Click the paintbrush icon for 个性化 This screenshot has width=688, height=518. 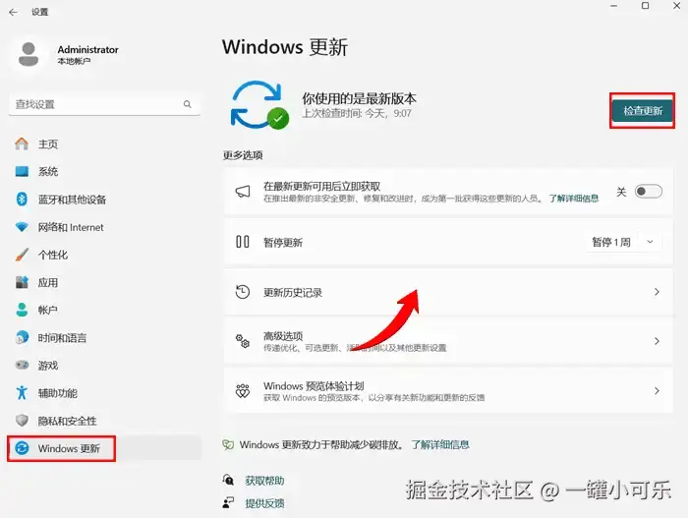point(22,255)
